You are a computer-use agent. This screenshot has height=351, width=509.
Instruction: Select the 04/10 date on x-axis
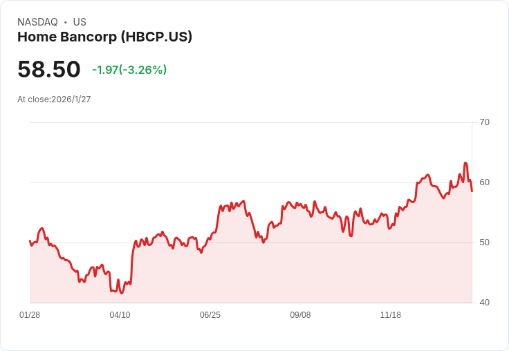tap(120, 315)
